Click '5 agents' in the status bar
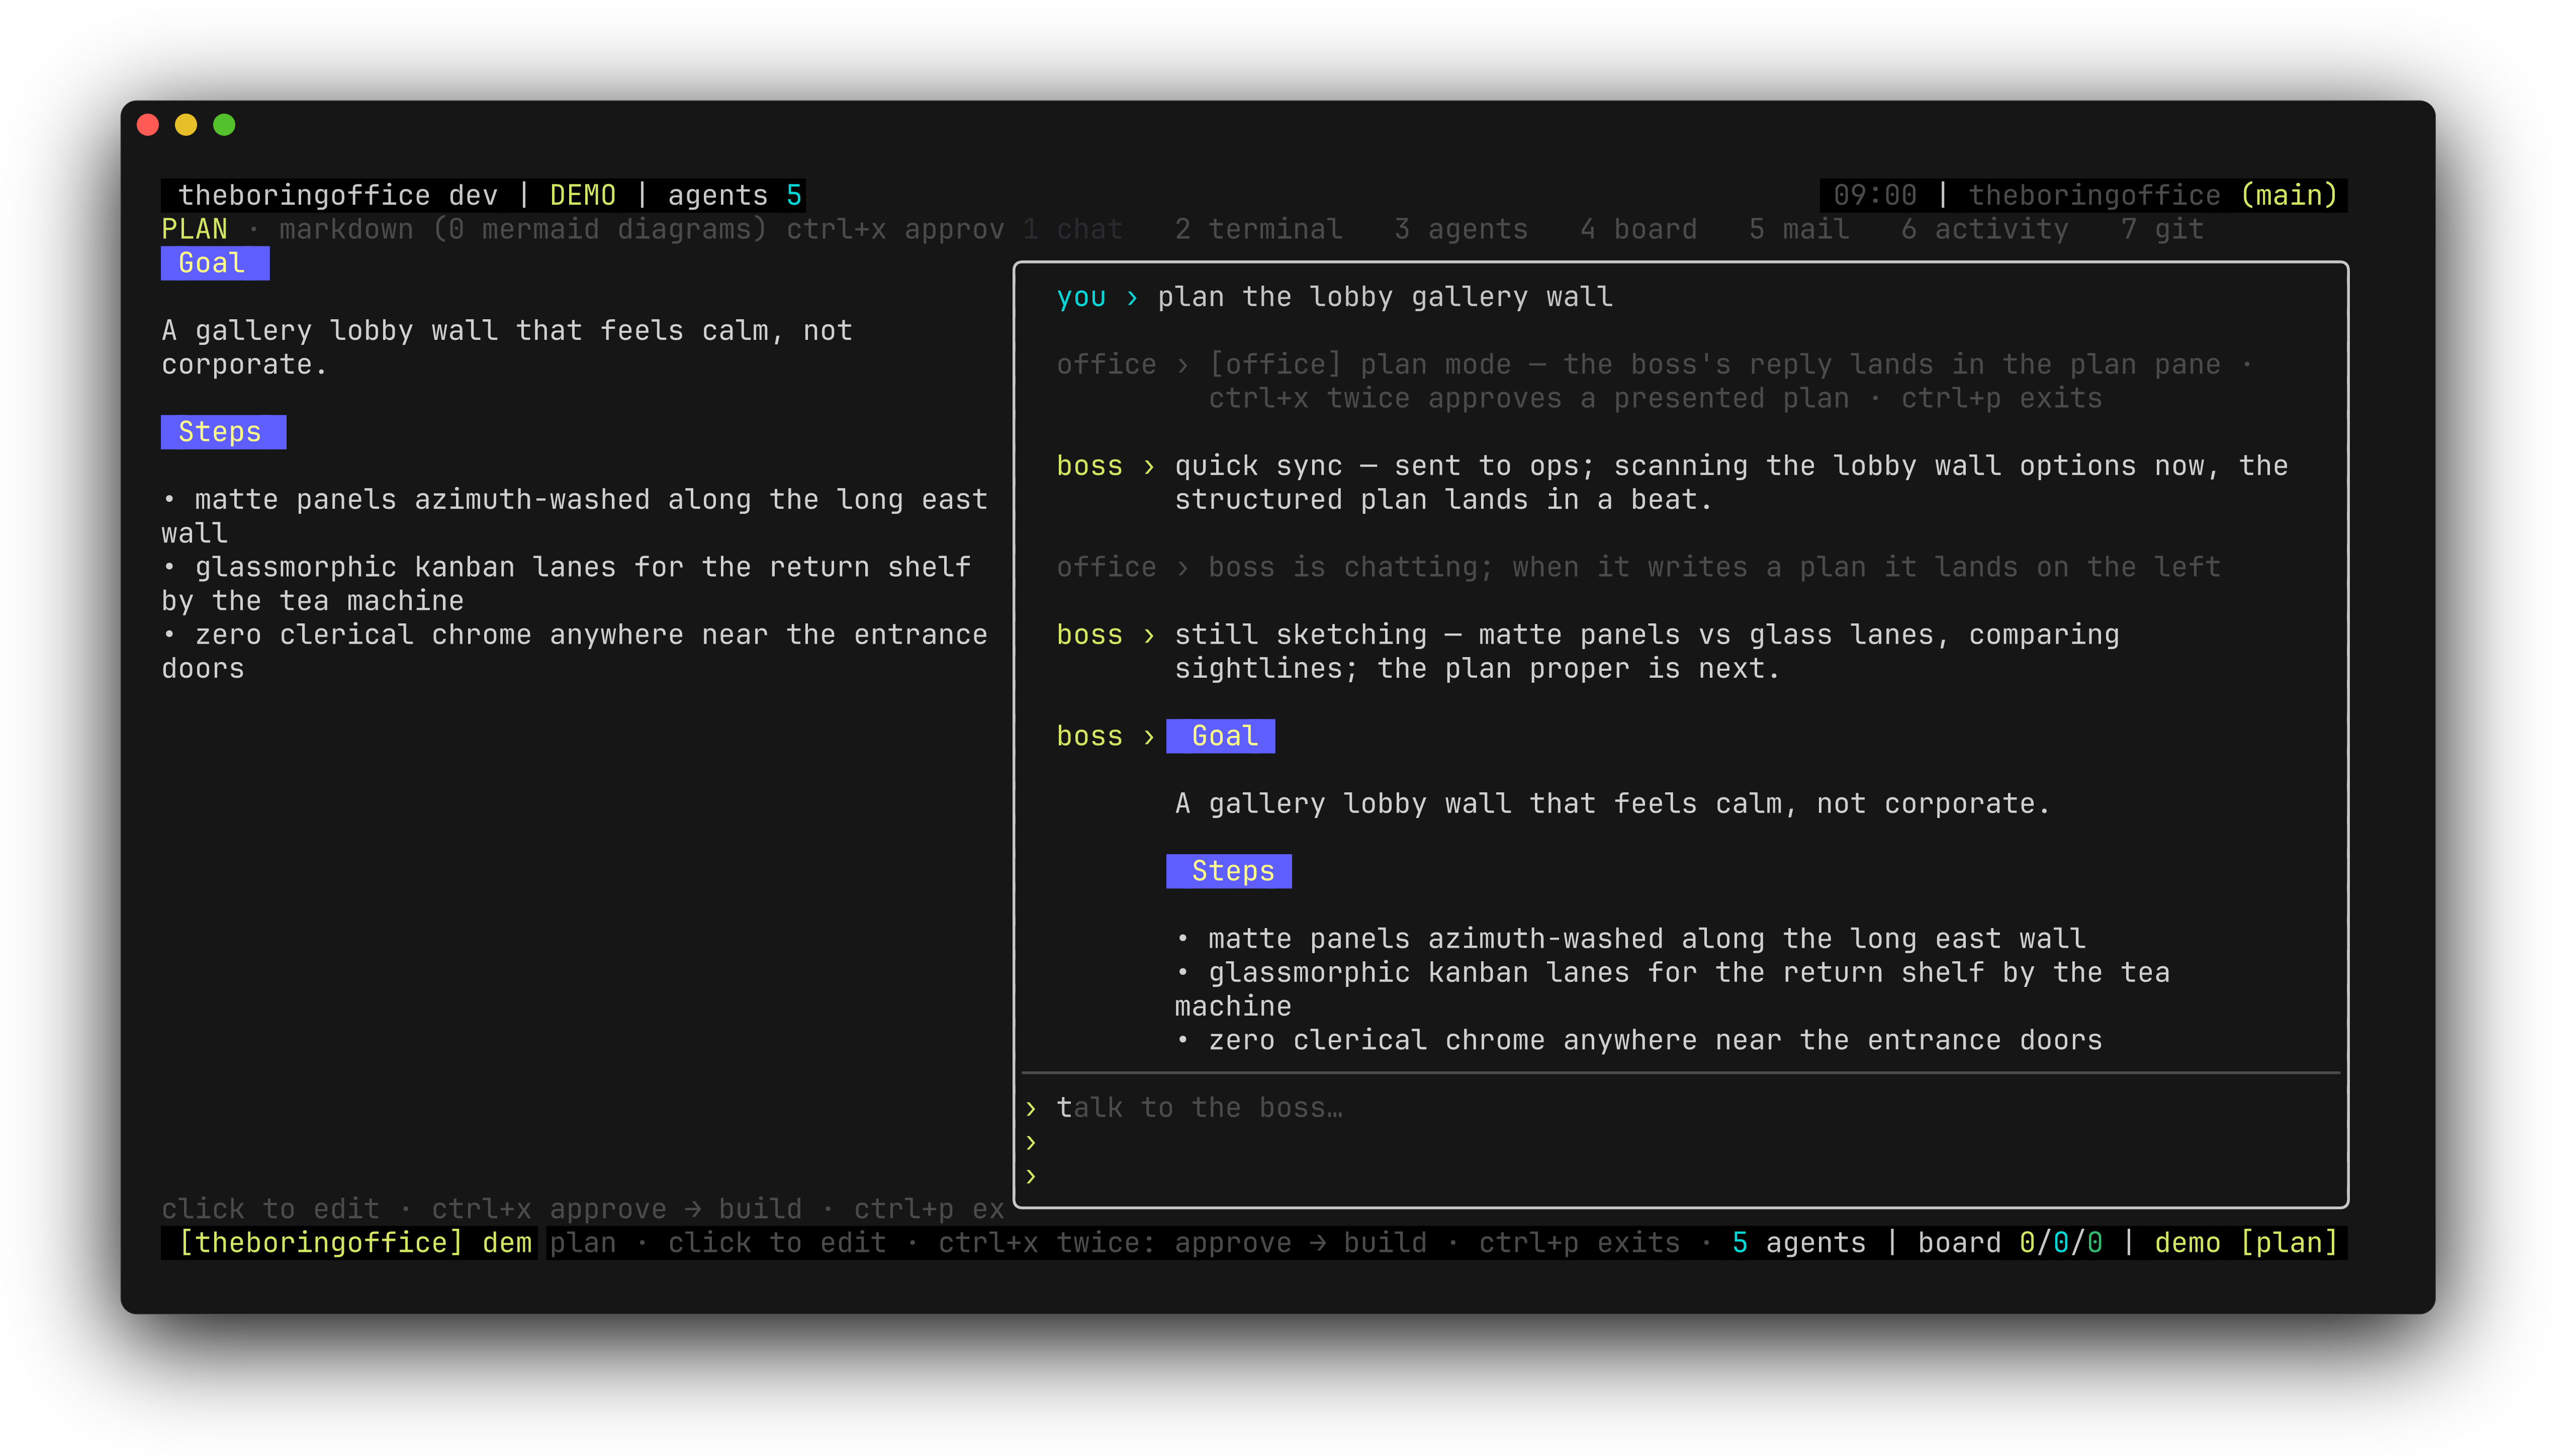2557x1456 pixels. coord(1798,1242)
